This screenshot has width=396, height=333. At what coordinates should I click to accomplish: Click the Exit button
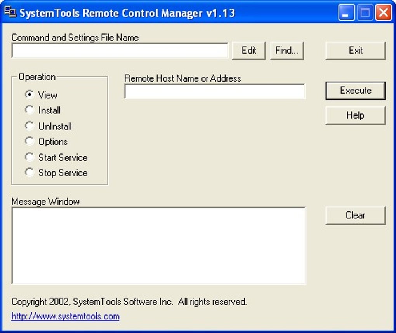pos(356,51)
